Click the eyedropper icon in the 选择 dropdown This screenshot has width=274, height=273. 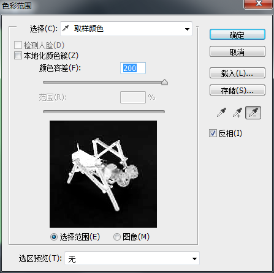pyautogui.click(x=66, y=28)
